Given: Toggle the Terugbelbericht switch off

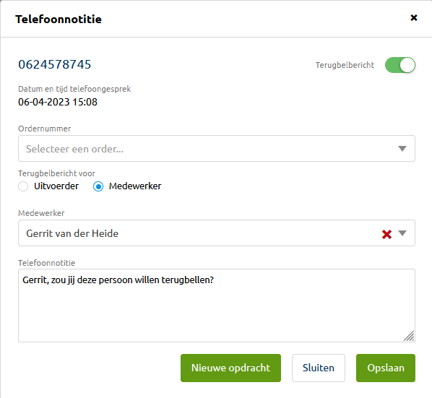Looking at the screenshot, I should 400,65.
